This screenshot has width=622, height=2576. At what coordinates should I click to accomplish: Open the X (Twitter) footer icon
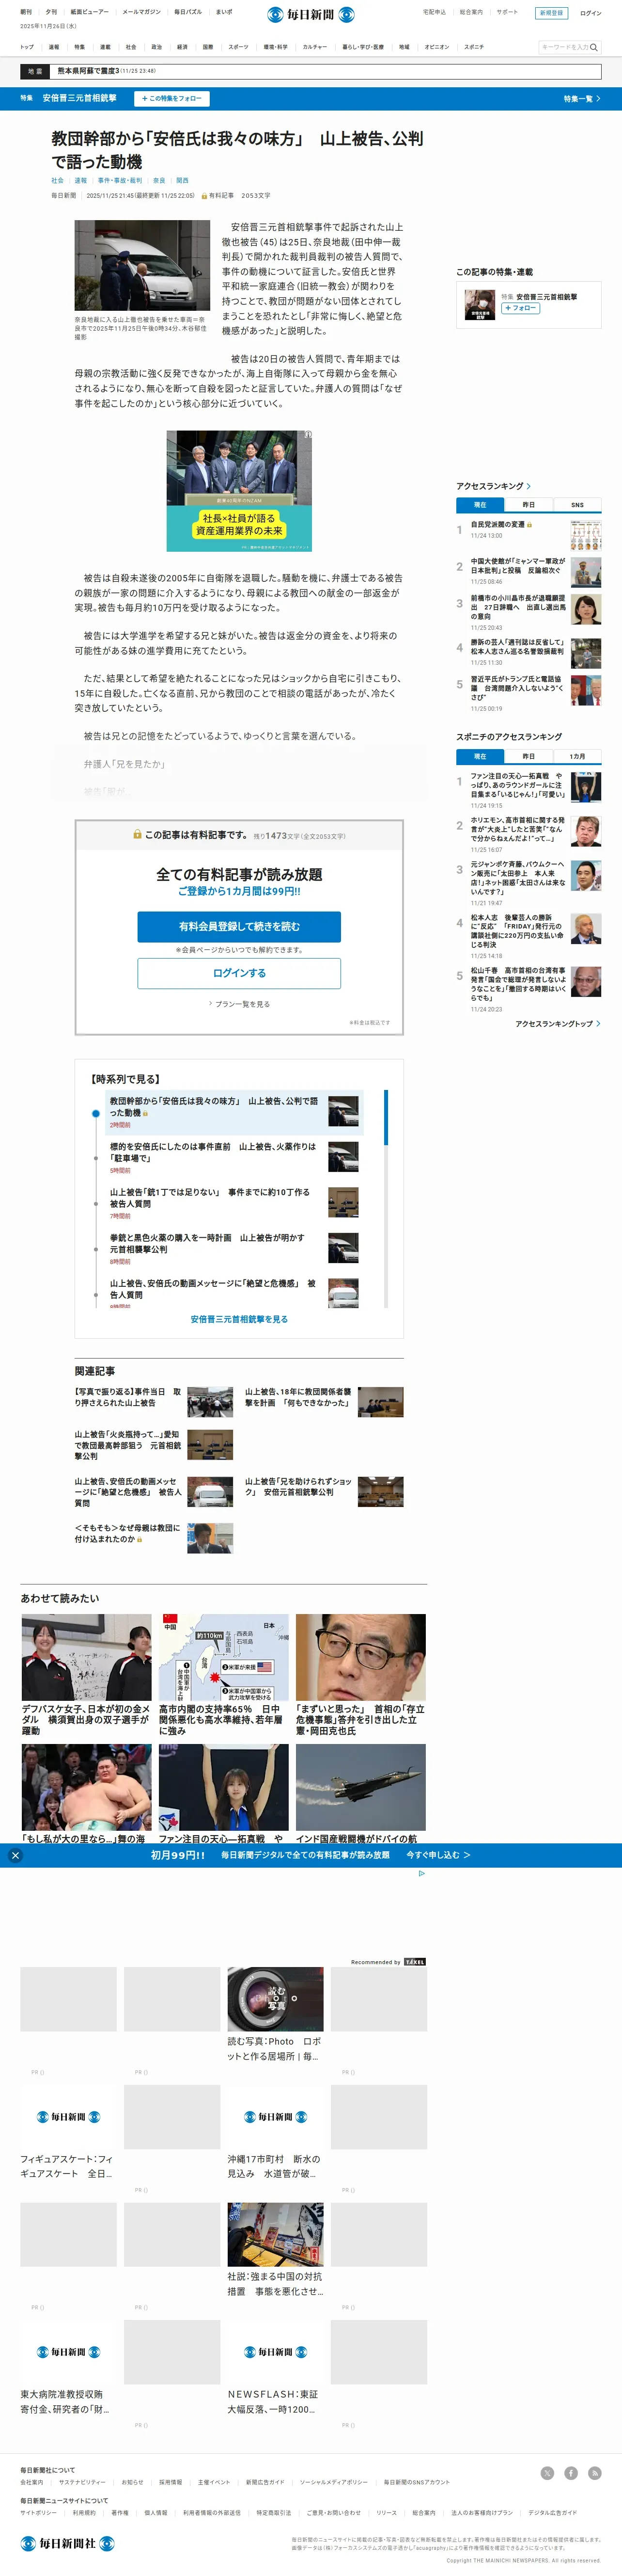[547, 2473]
